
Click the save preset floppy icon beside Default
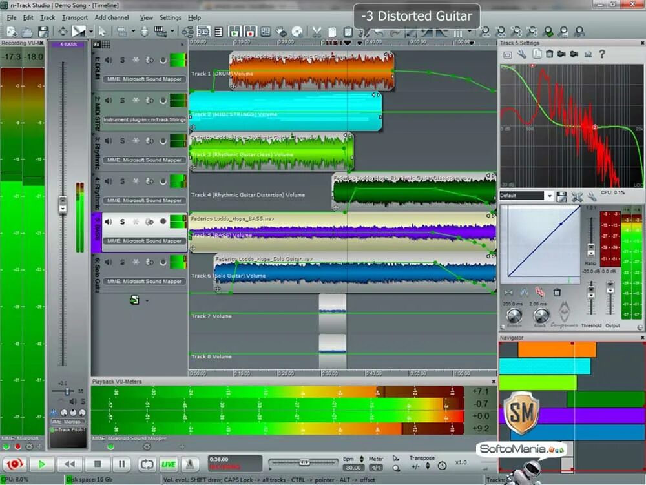click(561, 197)
